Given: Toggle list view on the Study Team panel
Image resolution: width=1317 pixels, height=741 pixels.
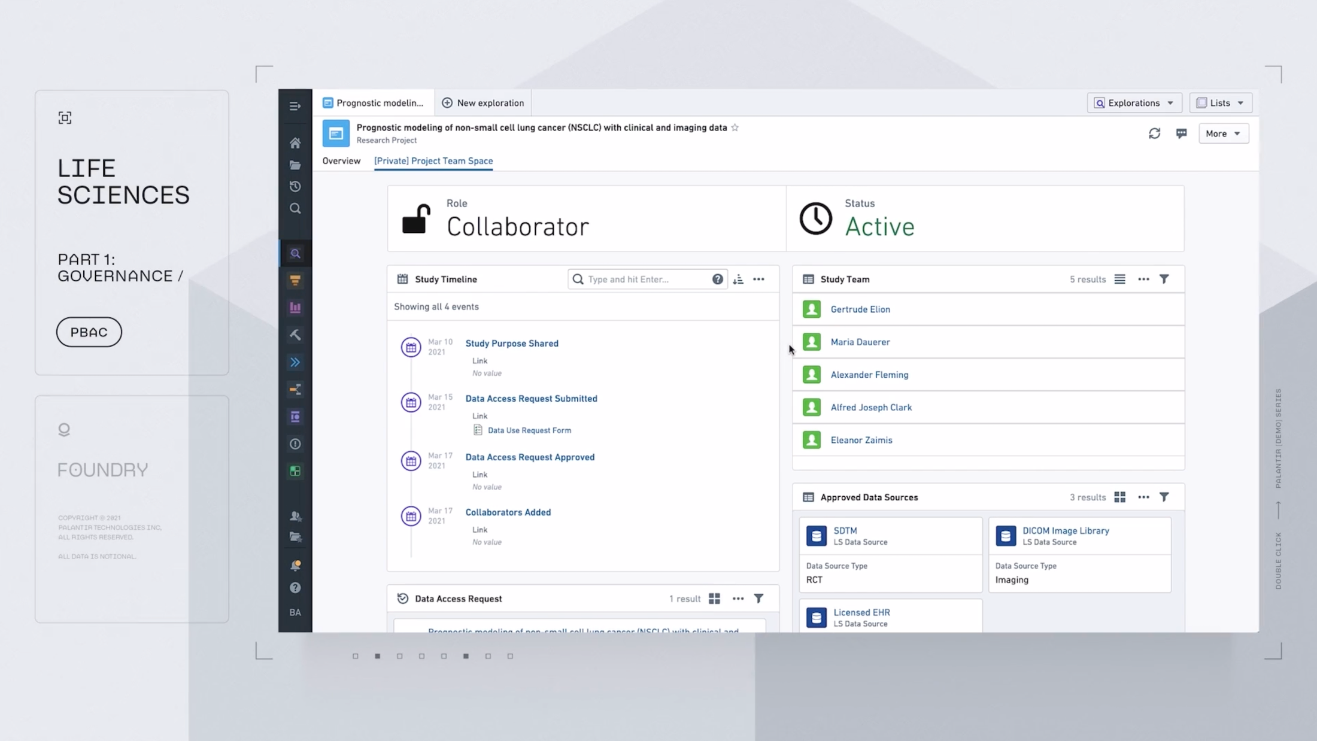Looking at the screenshot, I should point(1119,279).
